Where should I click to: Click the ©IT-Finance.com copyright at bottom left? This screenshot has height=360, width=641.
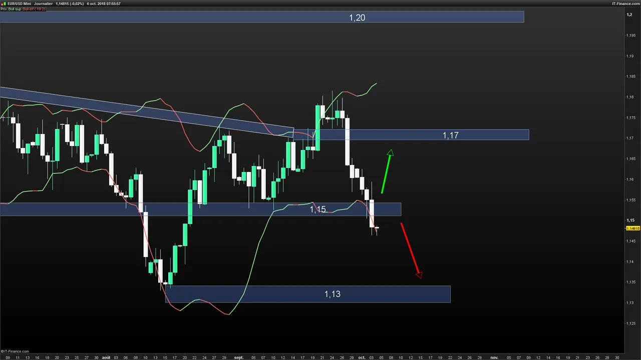click(x=15, y=351)
